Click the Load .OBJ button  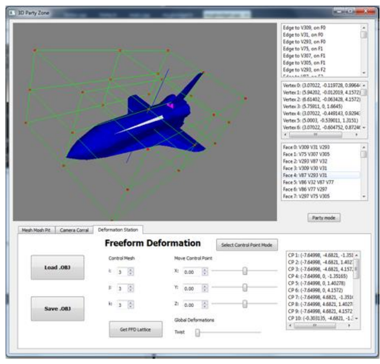57,267
